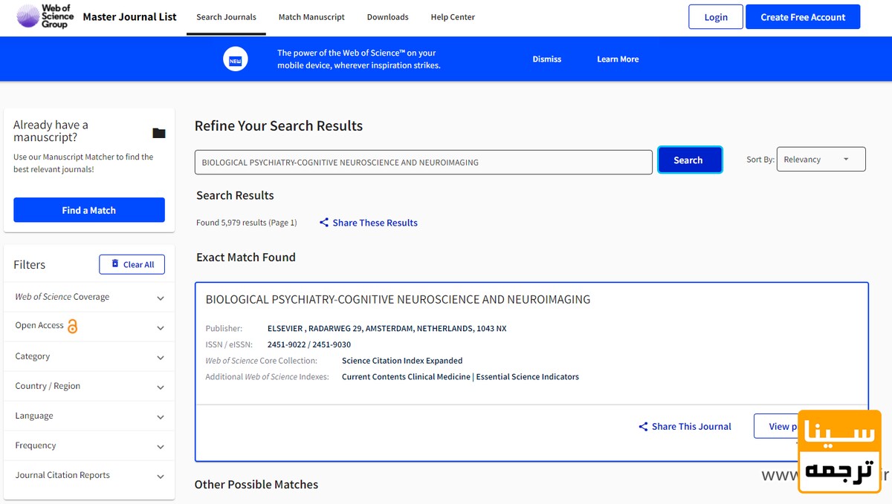Image resolution: width=892 pixels, height=504 pixels.
Task: Click the Login button
Action: pyautogui.click(x=716, y=17)
